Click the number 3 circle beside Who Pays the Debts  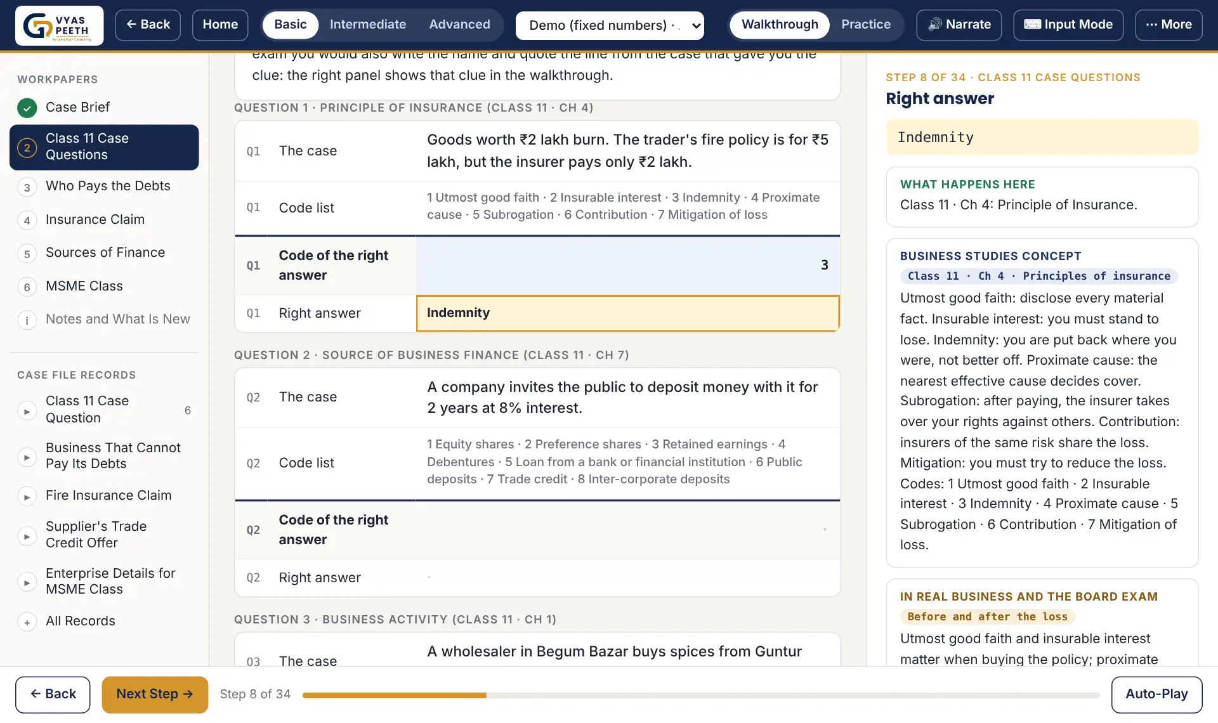27,187
